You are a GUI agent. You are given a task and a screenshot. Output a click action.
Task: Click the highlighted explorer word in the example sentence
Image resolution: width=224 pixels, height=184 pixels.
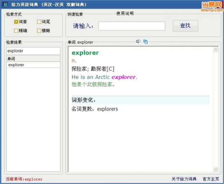(123, 77)
